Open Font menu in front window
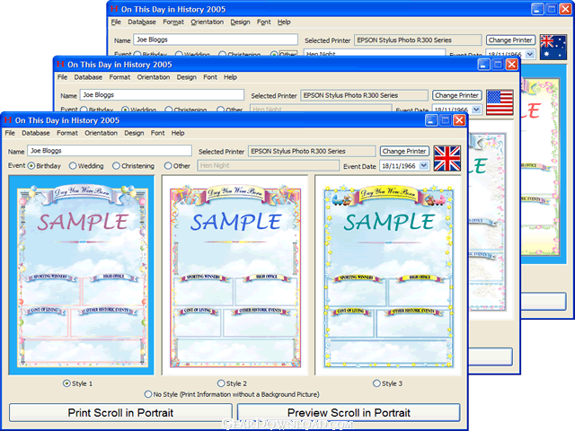Viewport: 575px width, 431px height. [x=158, y=133]
